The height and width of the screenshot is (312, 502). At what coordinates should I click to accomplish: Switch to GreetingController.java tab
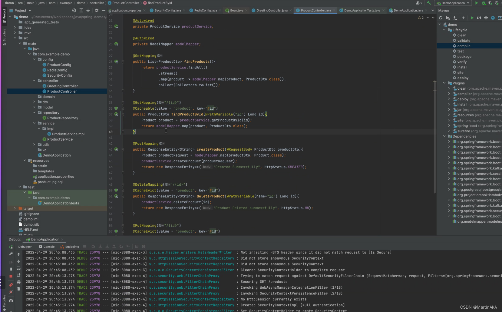click(x=272, y=10)
